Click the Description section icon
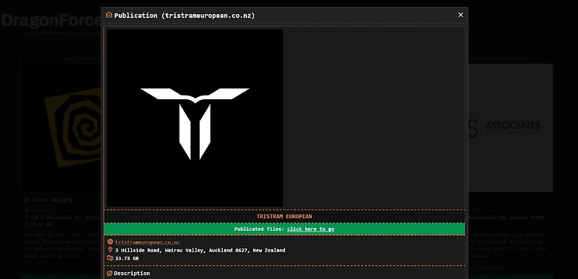This screenshot has width=578, height=279. click(110, 273)
